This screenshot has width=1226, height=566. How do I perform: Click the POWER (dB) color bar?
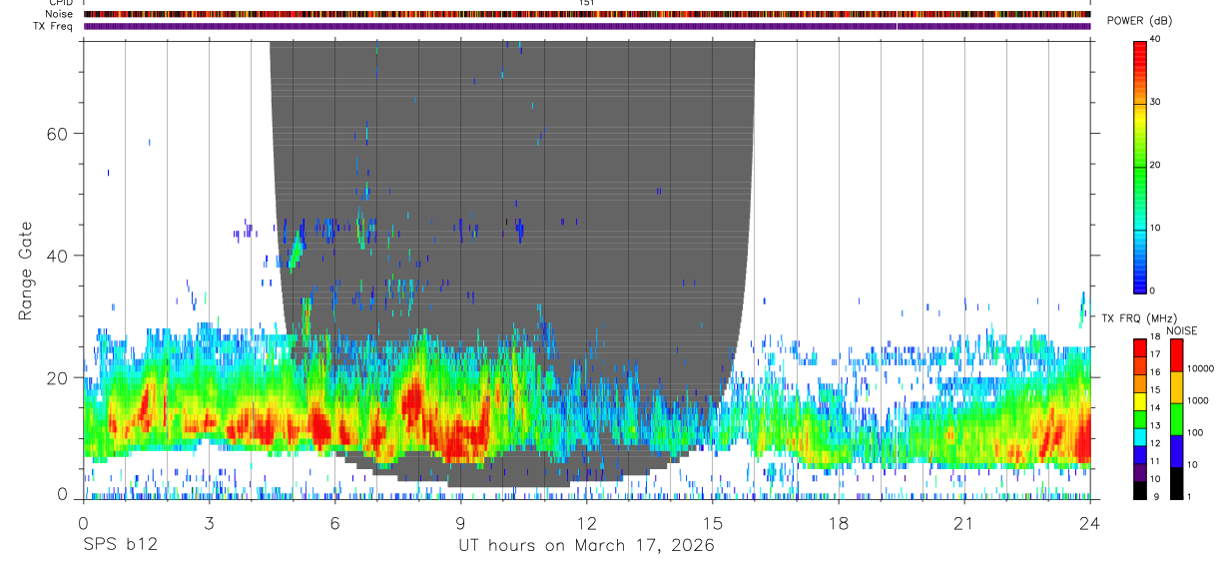pos(1140,165)
